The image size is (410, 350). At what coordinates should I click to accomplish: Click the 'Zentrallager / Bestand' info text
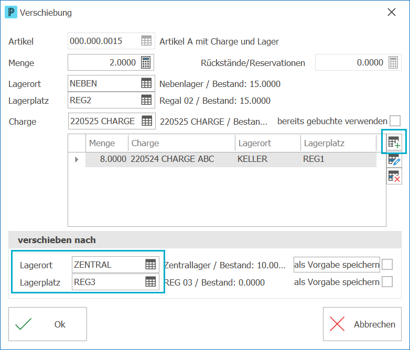coord(225,265)
